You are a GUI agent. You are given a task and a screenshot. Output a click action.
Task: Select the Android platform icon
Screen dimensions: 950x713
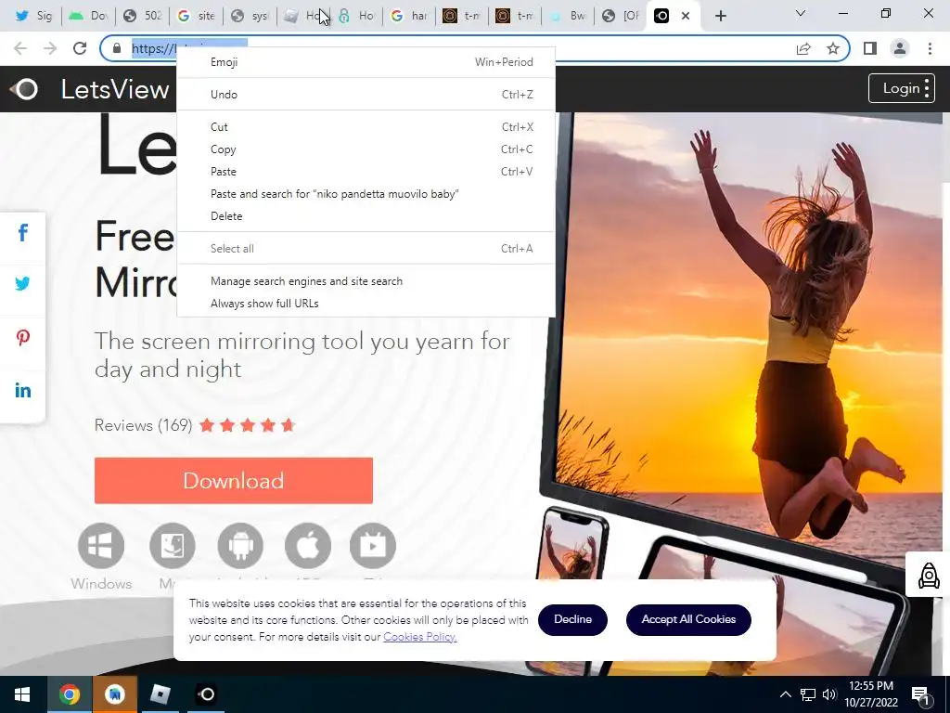coord(240,546)
